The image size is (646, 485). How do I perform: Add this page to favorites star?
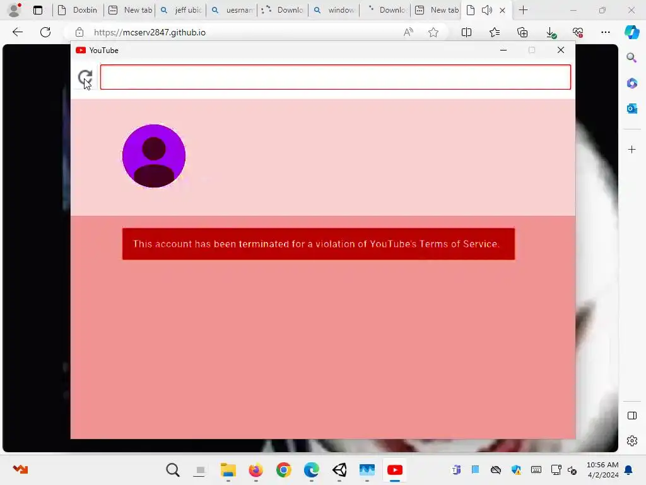click(433, 32)
